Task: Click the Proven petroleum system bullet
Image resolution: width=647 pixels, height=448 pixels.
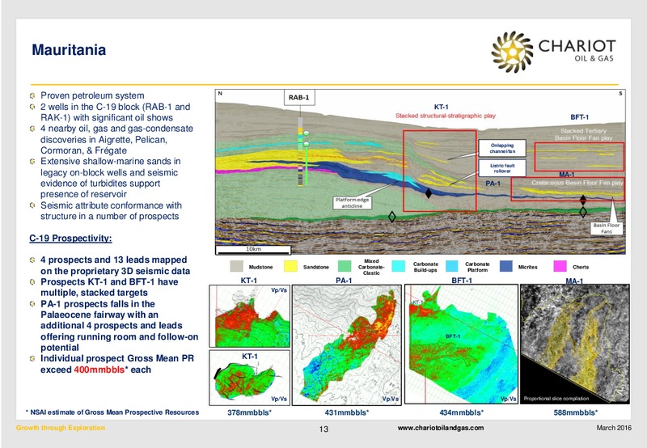Action: click(x=92, y=95)
